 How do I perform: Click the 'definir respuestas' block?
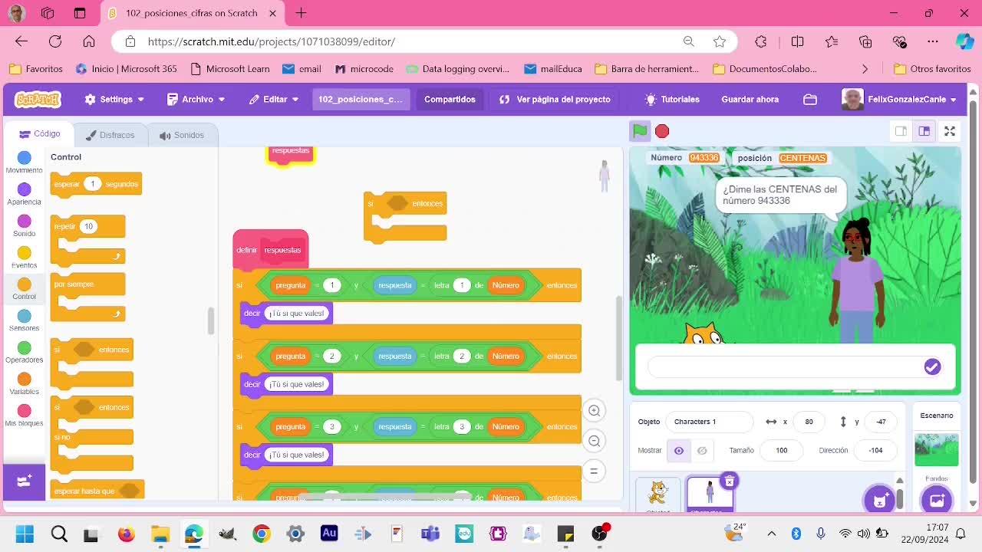270,250
